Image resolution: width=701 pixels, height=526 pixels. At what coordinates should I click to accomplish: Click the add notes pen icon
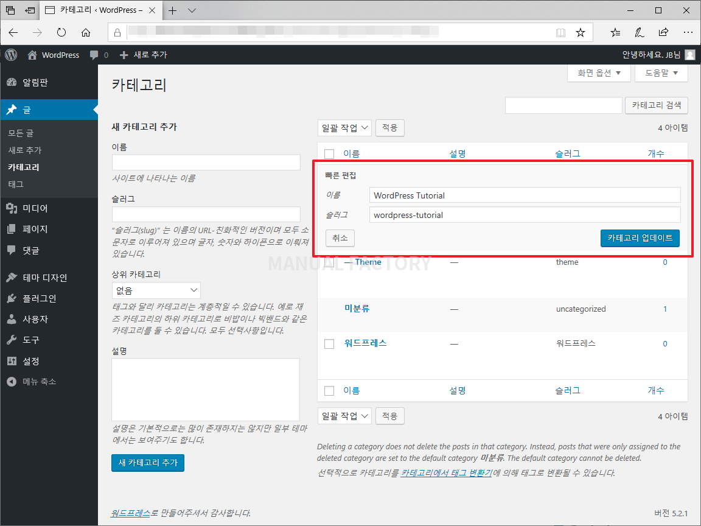click(x=640, y=32)
